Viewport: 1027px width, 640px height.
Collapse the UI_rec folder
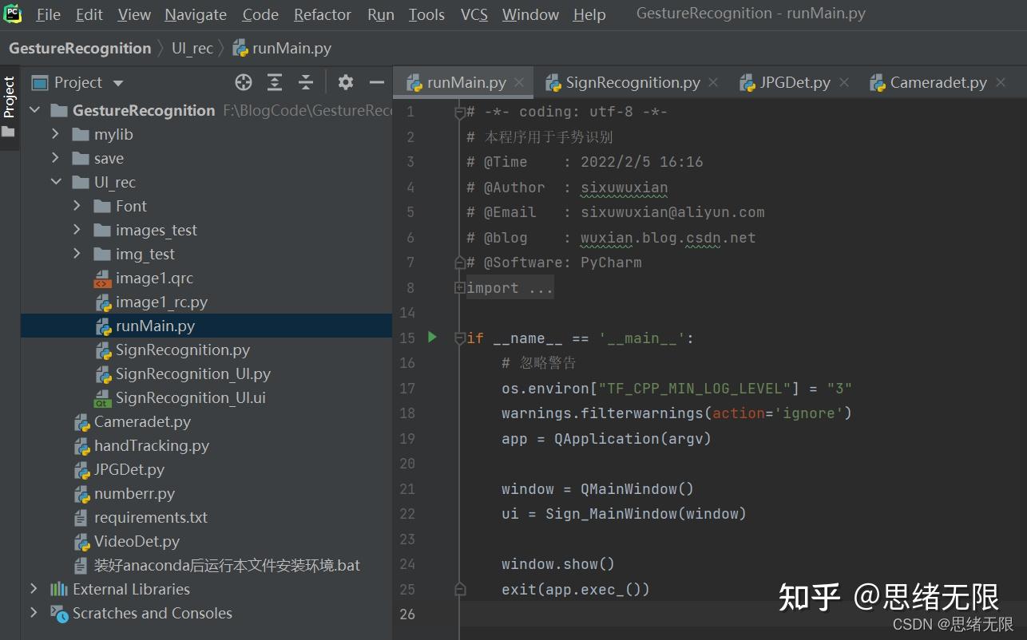point(56,182)
